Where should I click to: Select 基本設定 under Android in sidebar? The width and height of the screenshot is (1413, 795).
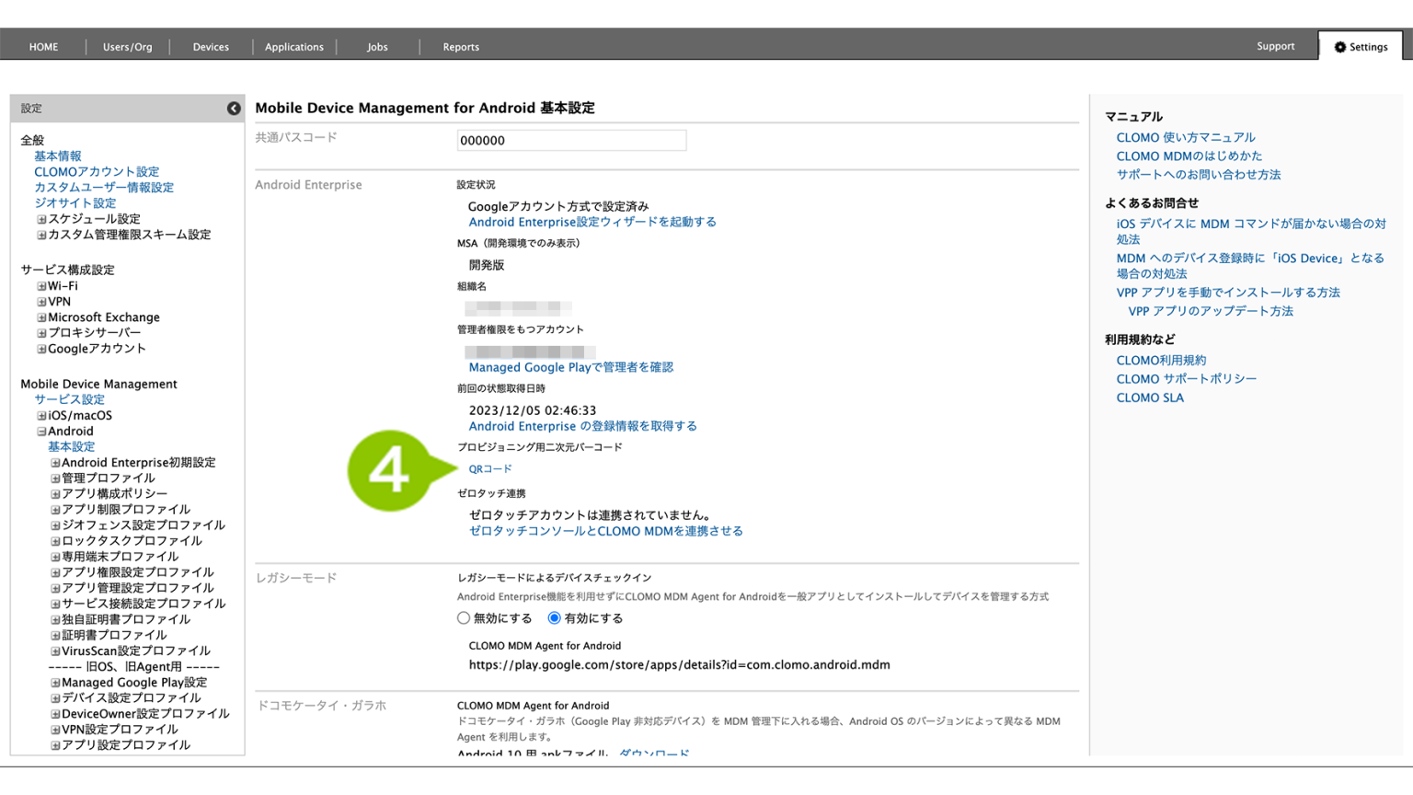[72, 447]
